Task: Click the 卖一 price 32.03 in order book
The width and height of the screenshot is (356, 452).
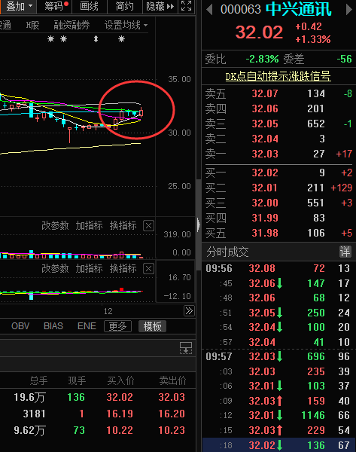Action: [x=265, y=154]
